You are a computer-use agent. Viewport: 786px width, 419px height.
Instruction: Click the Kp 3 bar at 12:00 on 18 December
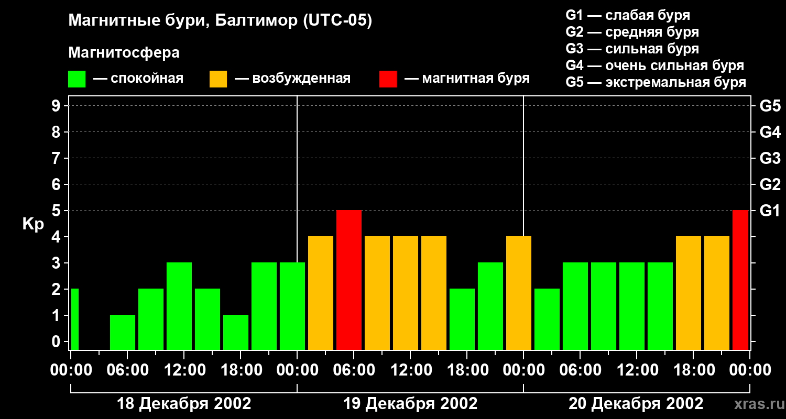pos(179,306)
